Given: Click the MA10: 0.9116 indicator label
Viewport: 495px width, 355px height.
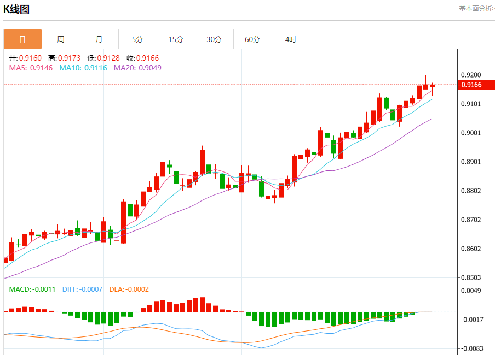Looking at the screenshot, I should (83, 68).
